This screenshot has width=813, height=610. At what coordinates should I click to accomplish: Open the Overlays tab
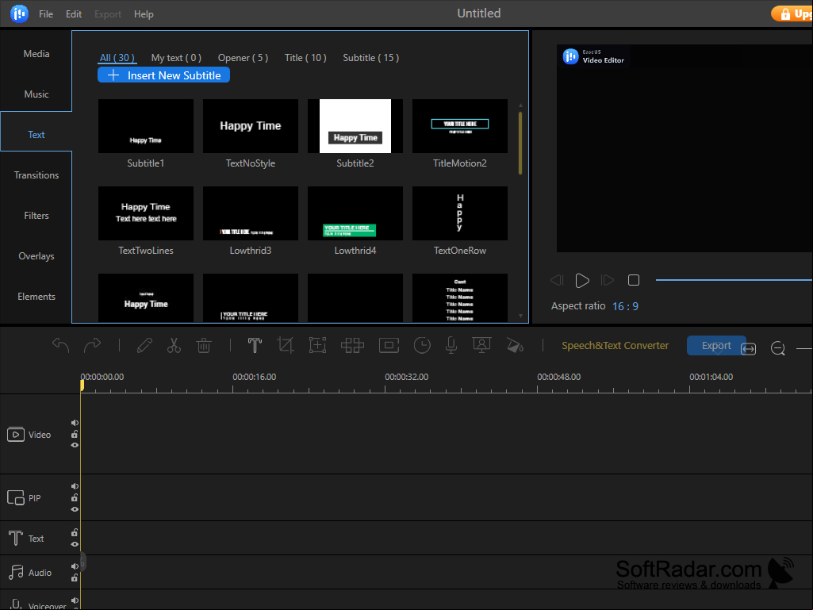point(36,255)
